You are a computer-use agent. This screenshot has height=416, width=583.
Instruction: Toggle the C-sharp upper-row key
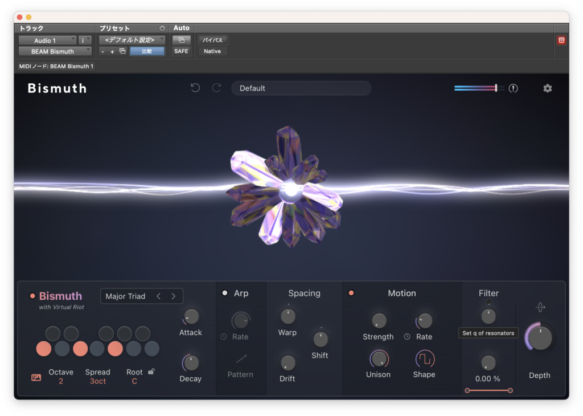click(52, 333)
